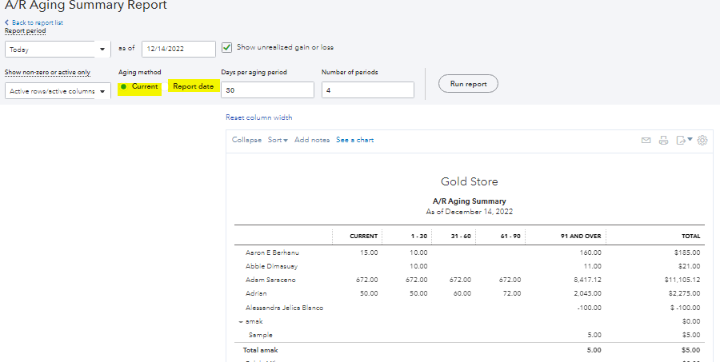Open the Sort dropdown menu

(x=278, y=141)
